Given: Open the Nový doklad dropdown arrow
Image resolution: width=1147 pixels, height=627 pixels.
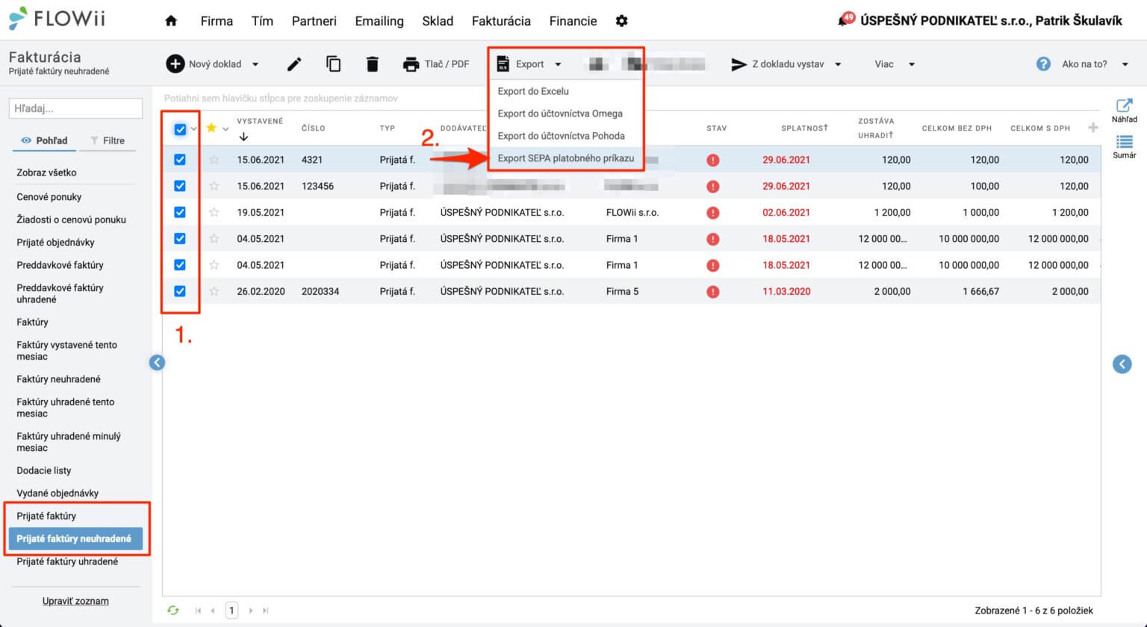Looking at the screenshot, I should 255,64.
